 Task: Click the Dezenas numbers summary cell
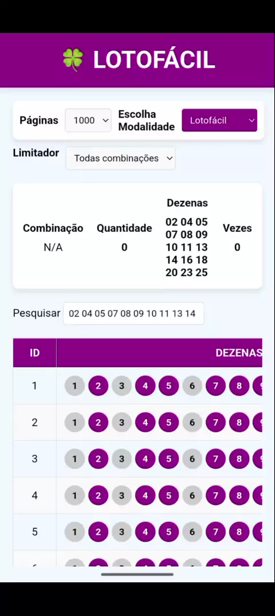point(186,247)
